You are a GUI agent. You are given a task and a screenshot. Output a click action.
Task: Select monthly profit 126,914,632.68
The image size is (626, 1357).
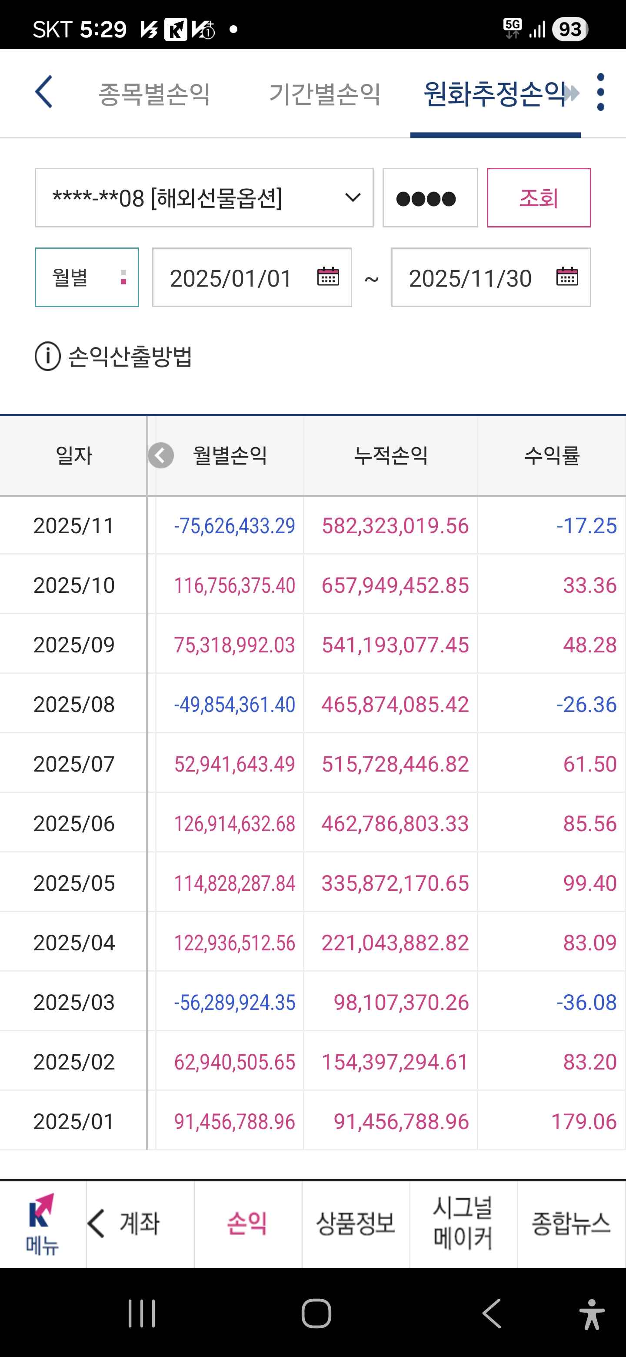[x=235, y=823]
